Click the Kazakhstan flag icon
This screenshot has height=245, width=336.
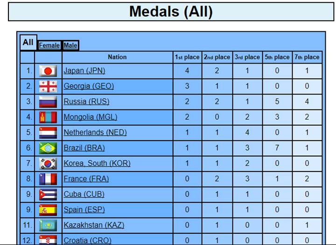(48, 225)
